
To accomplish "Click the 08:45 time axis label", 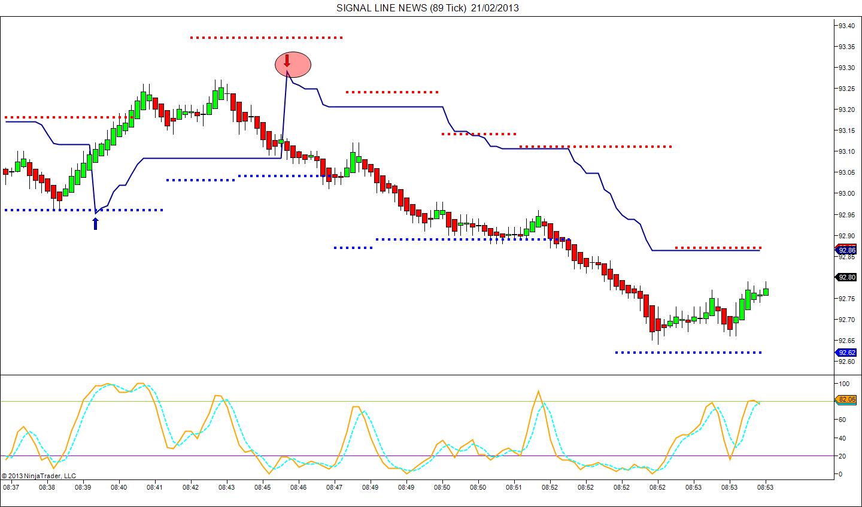I will [x=262, y=488].
